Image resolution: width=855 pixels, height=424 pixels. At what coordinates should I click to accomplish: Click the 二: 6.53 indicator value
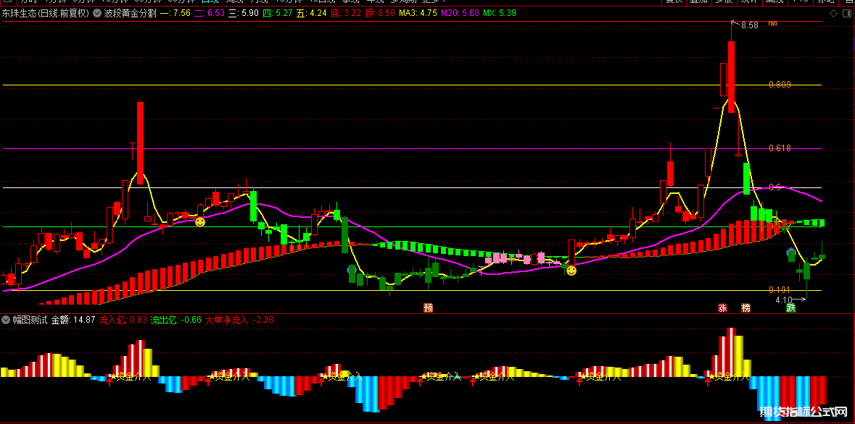[x=209, y=13]
